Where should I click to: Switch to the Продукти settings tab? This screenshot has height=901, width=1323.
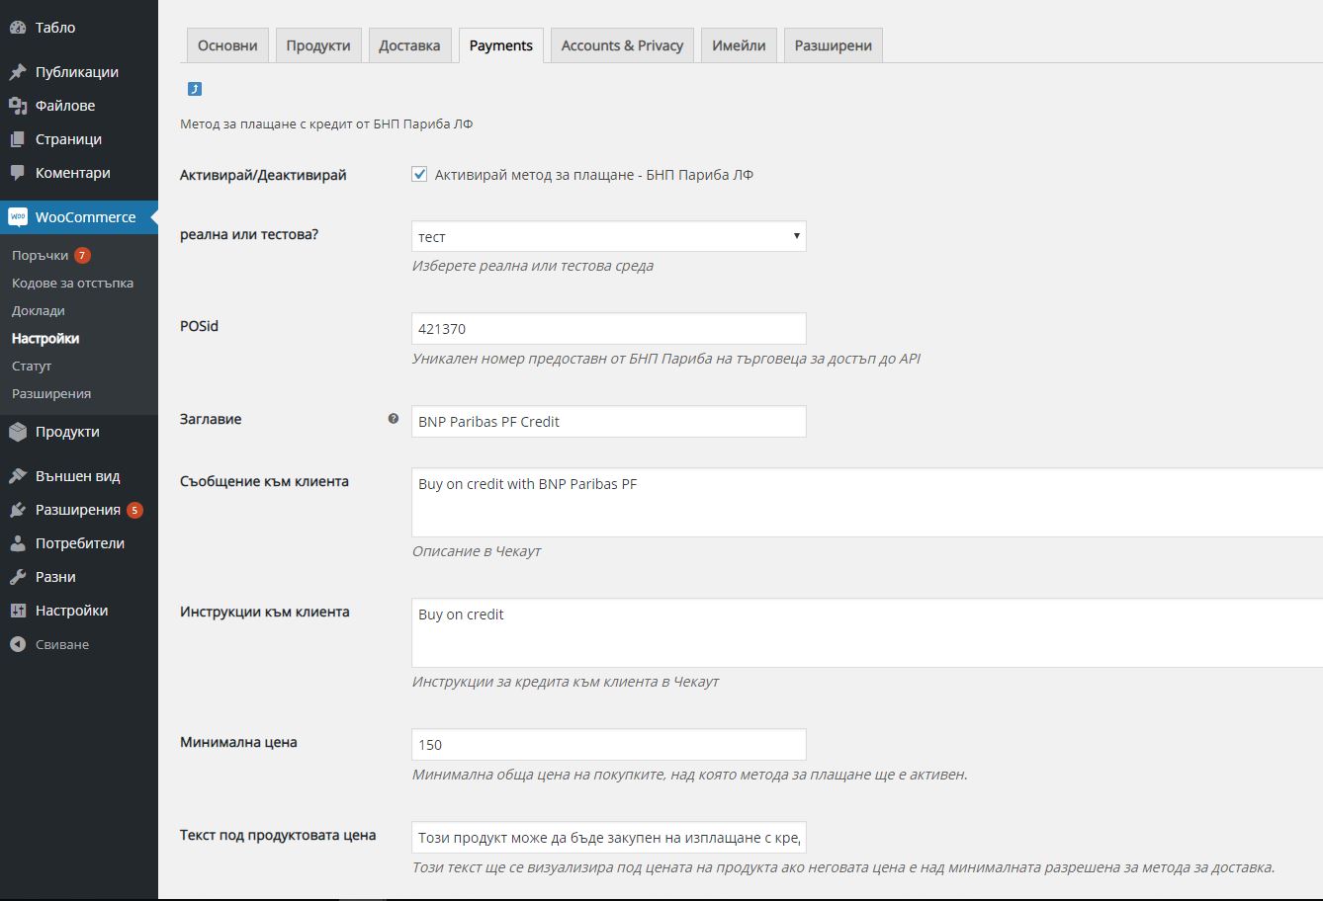[318, 45]
